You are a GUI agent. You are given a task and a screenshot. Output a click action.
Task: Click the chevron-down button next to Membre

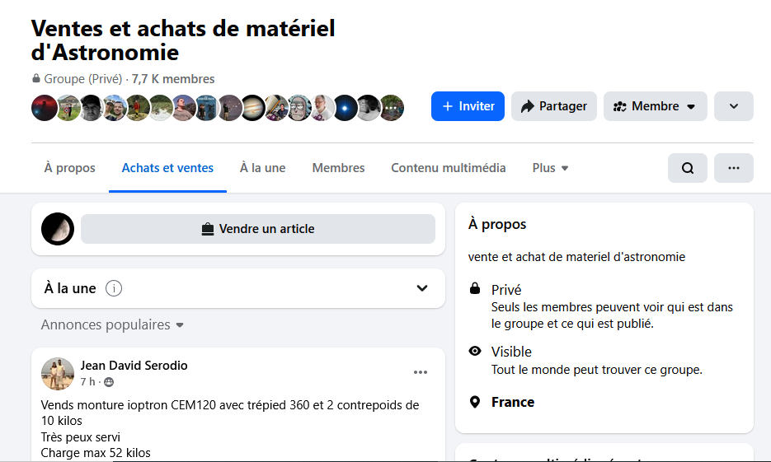point(733,106)
